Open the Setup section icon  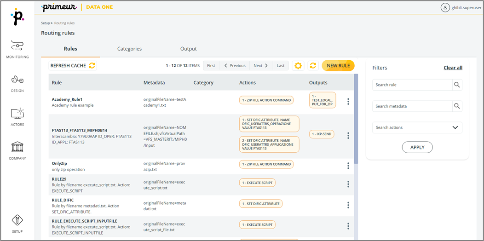point(17,220)
